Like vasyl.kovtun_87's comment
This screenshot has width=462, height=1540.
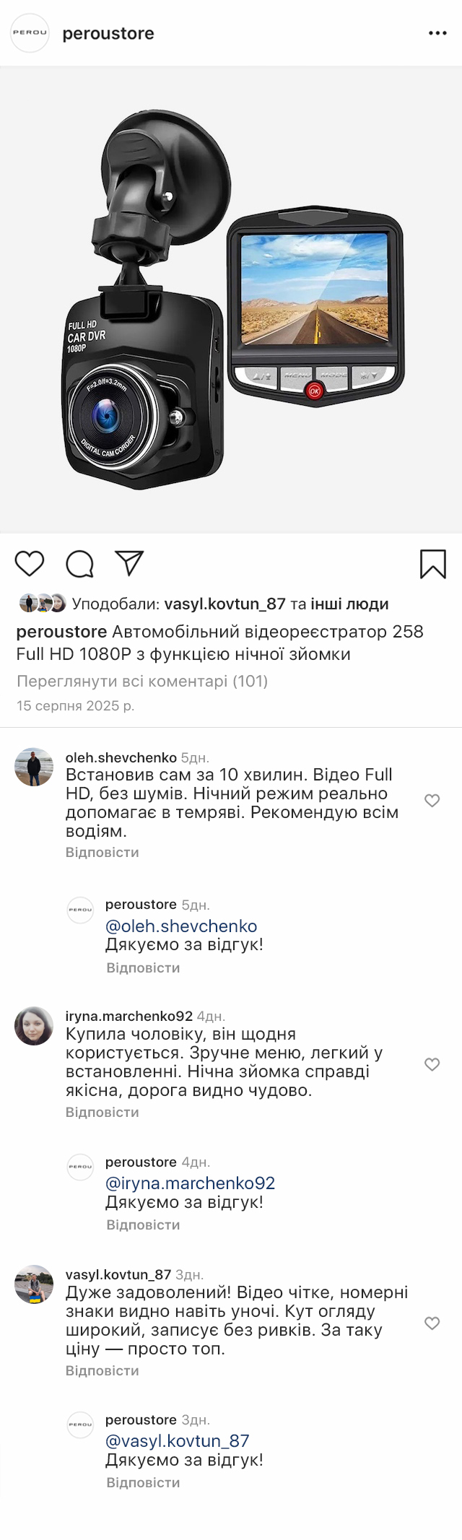tap(432, 1323)
